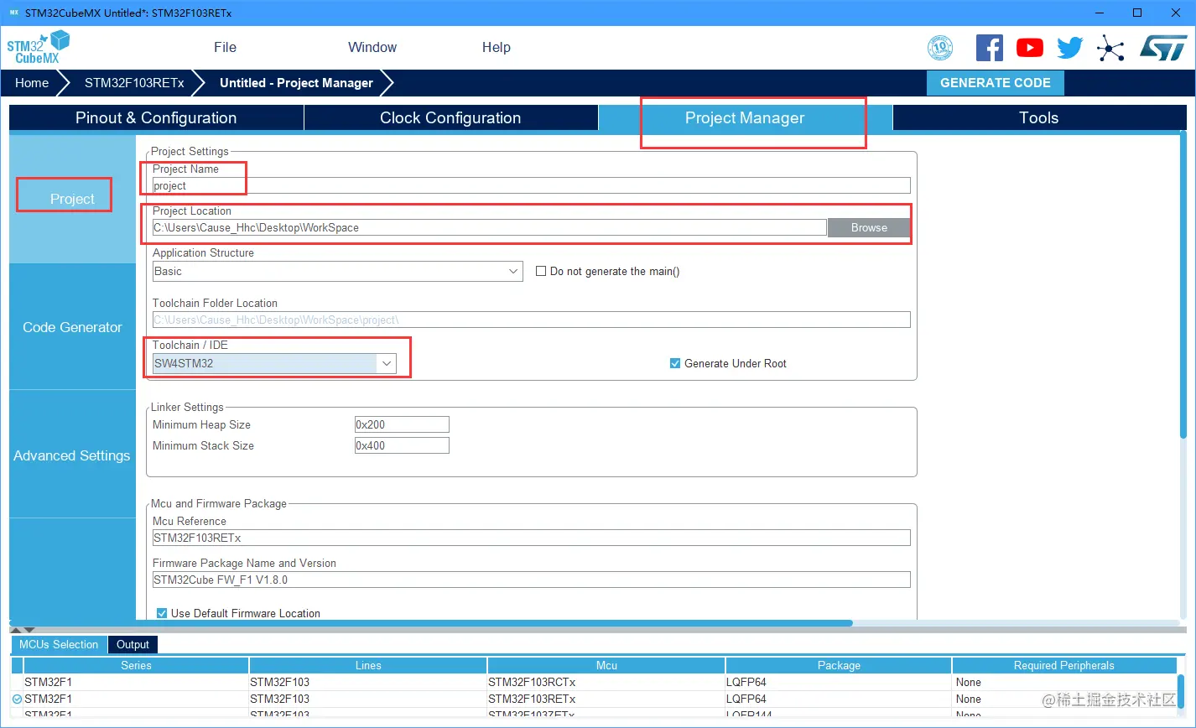
Task: Click the Minimum Heap Size field
Action: tap(402, 424)
